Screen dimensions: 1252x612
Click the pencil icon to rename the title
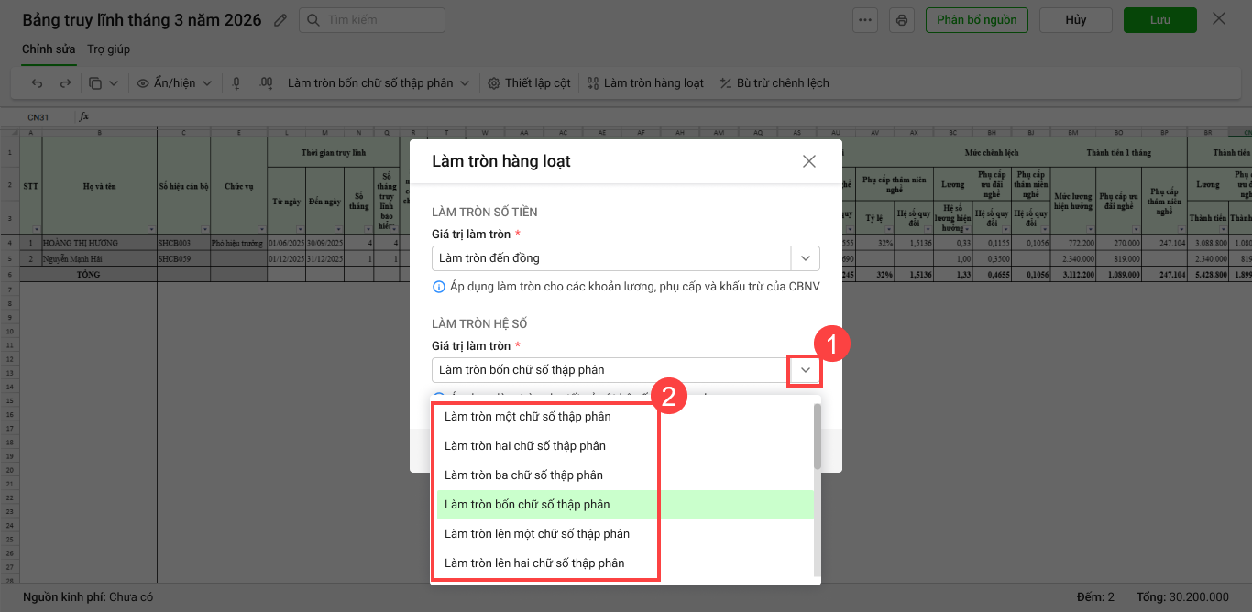(x=280, y=20)
